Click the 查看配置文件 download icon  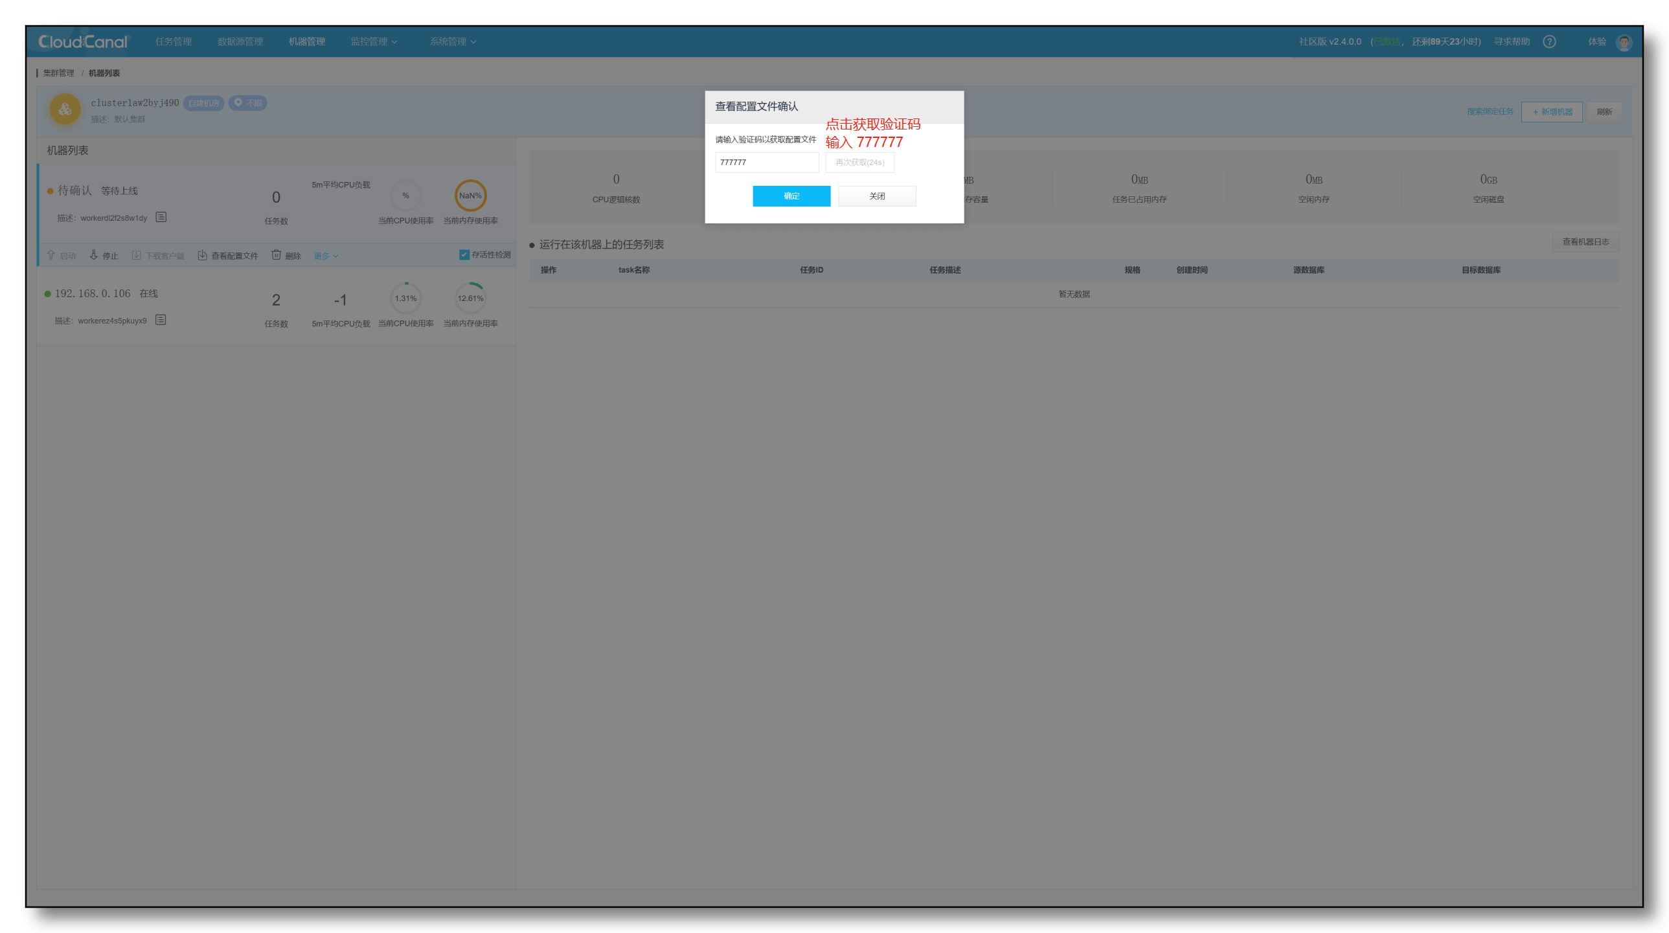pyautogui.click(x=202, y=255)
